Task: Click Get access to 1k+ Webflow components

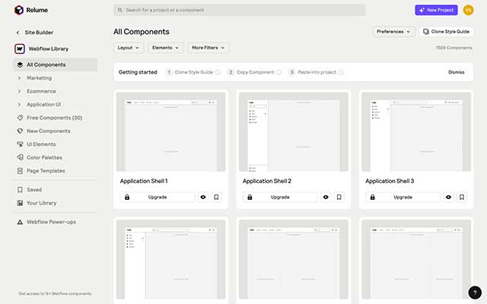Action: (55, 293)
